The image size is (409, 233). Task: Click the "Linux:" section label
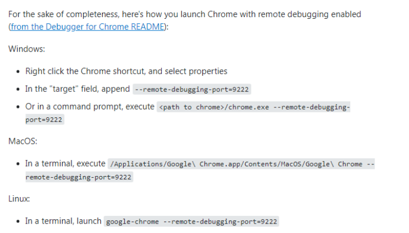pos(20,198)
